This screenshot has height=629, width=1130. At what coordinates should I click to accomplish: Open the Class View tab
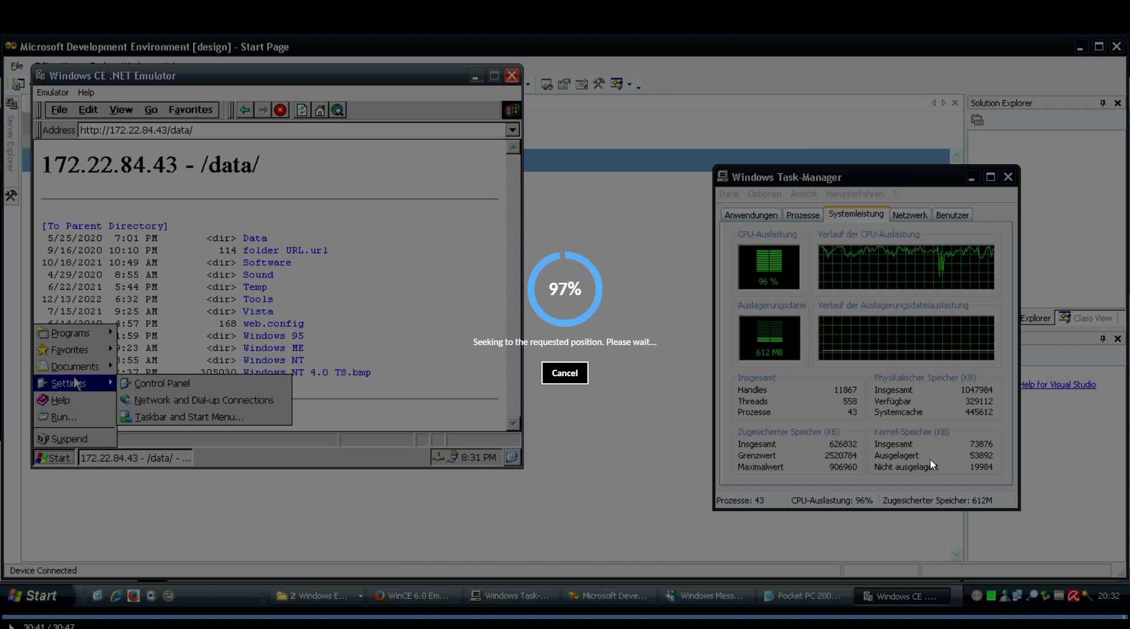point(1086,318)
